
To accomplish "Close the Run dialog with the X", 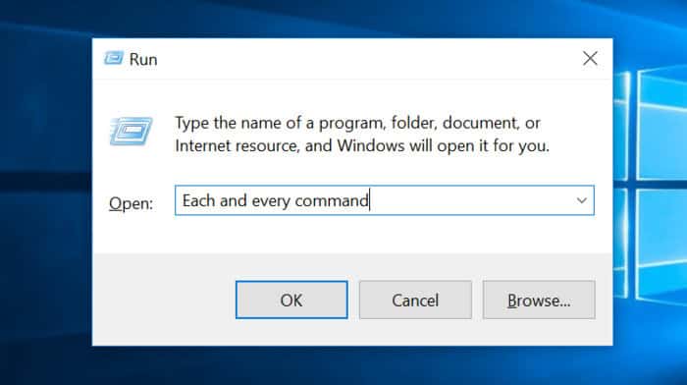I will tap(590, 58).
